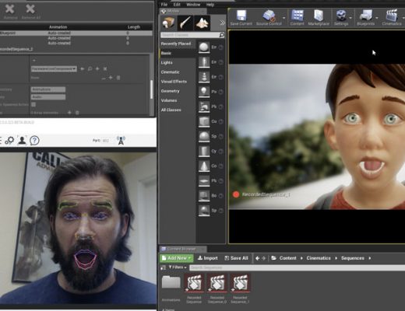This screenshot has height=311, width=405.
Task: Click the arrow icon next to component dropdown
Action: coord(83,68)
